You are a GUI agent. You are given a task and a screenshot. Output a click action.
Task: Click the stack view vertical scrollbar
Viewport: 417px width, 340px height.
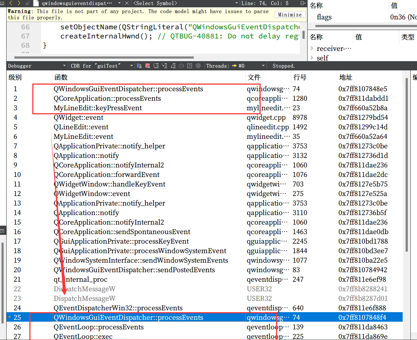tap(406, 165)
